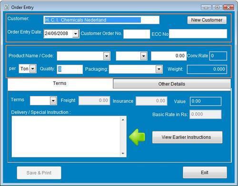
Task: Open the Terms dropdown
Action: (x=53, y=101)
